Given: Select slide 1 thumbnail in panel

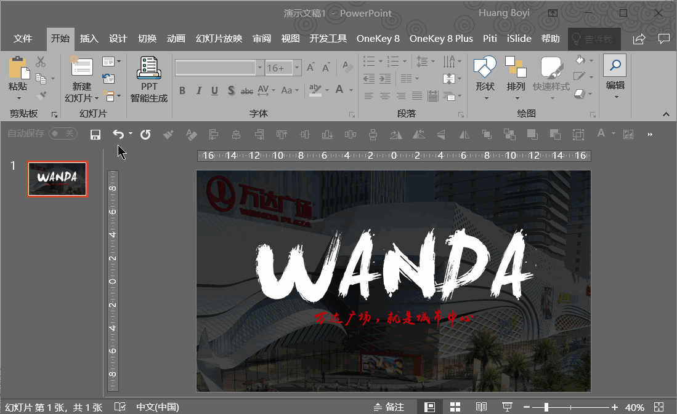Looking at the screenshot, I should (57, 179).
